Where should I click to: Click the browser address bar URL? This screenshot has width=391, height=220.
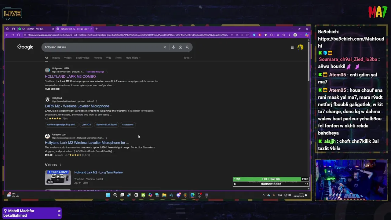[128, 35]
